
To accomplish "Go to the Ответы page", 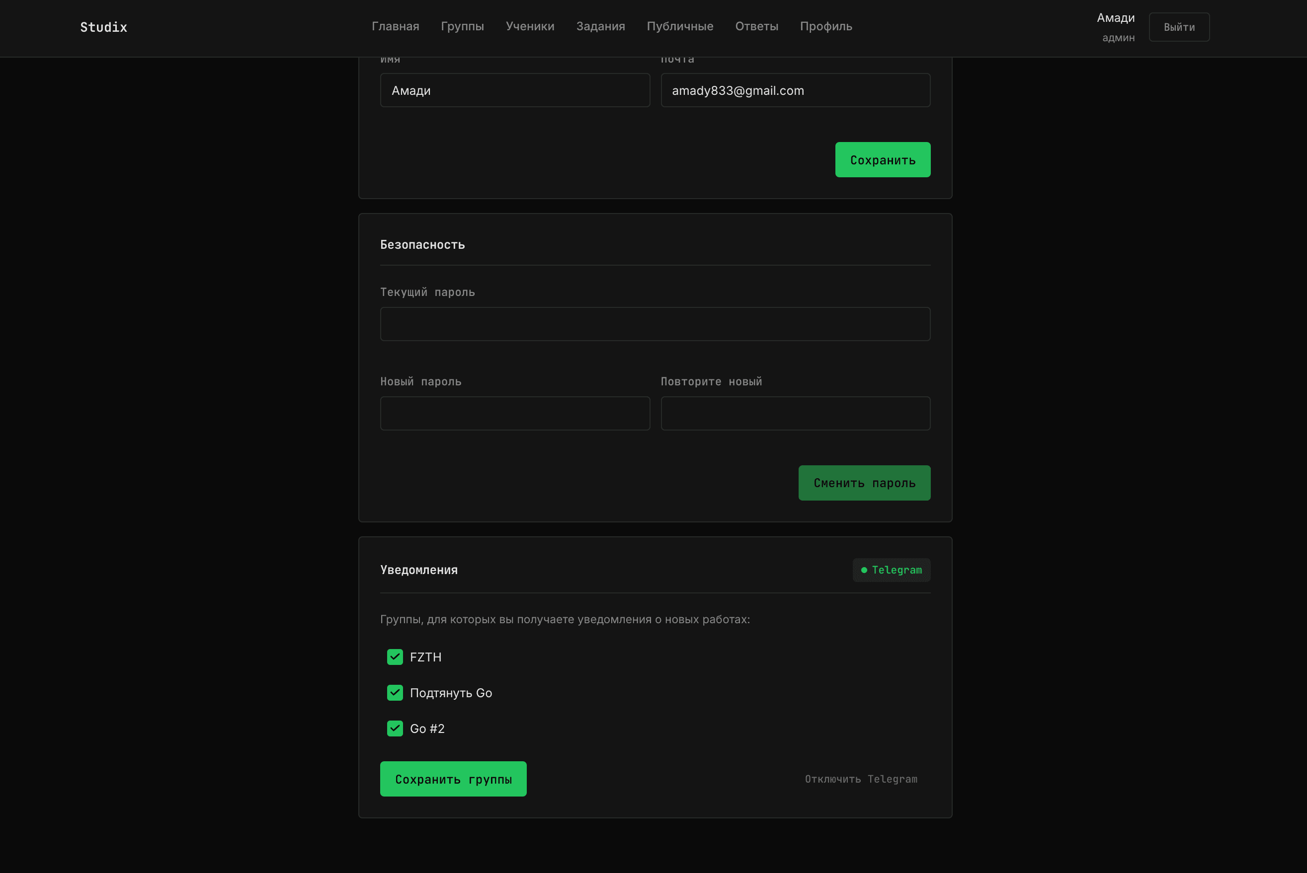I will 757,26.
